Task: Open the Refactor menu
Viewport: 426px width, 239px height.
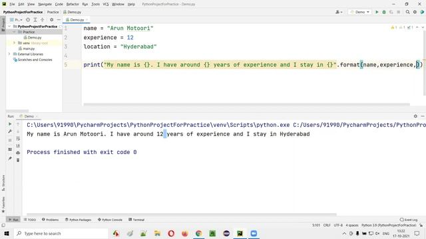Action: coord(73,4)
